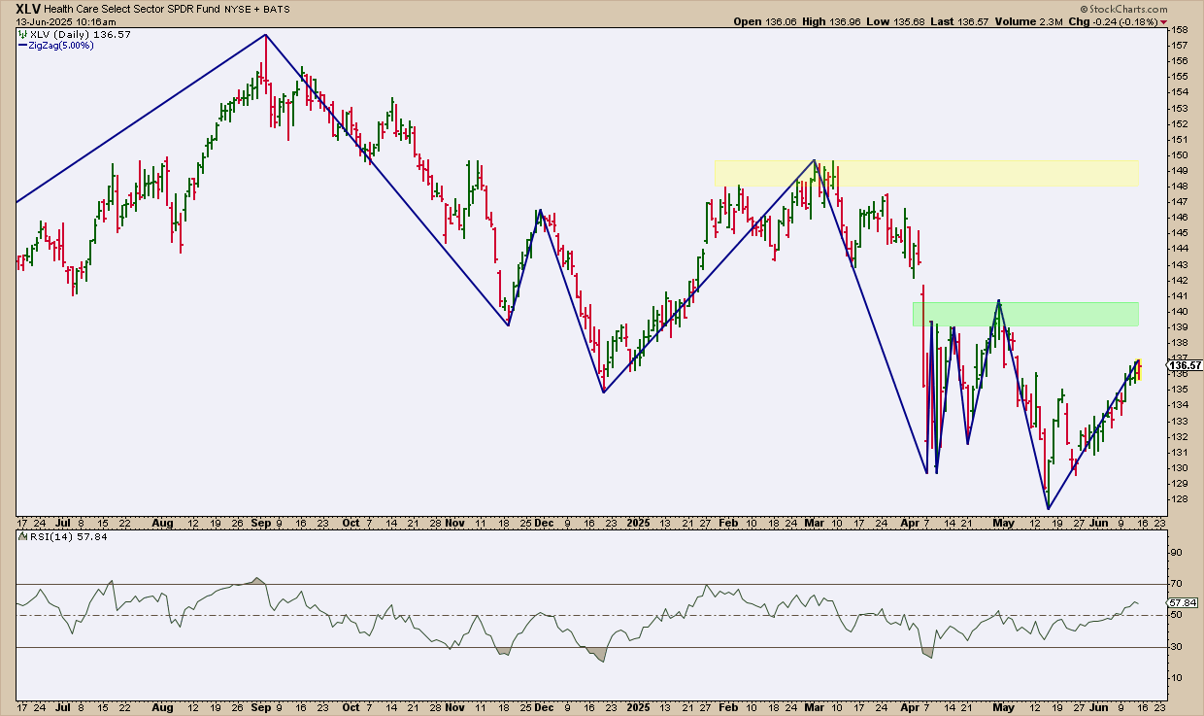Click the Open 136.06 readout

[763, 21]
